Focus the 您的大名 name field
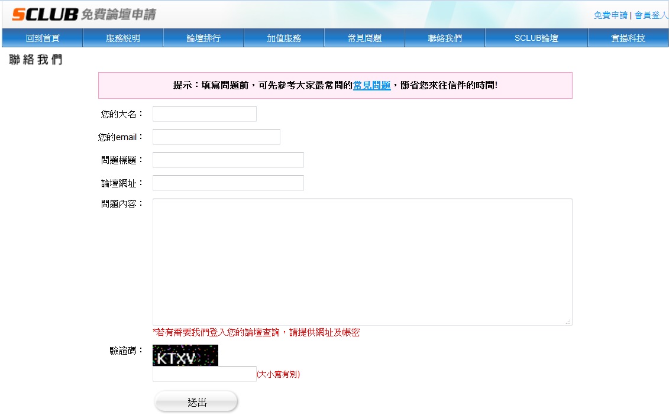 pyautogui.click(x=204, y=114)
